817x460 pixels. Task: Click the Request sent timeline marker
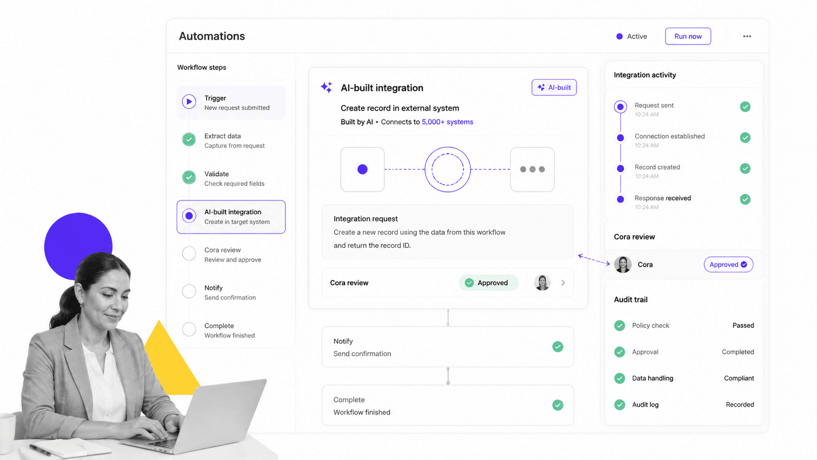[x=621, y=107]
